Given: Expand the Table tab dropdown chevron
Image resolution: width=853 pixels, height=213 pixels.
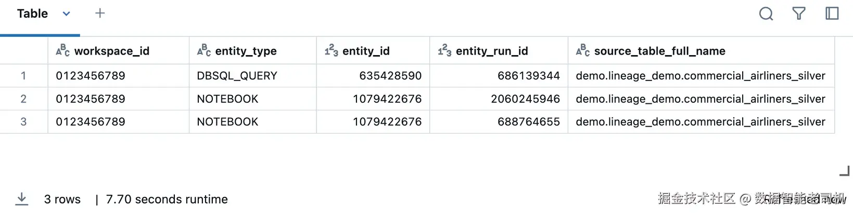Looking at the screenshot, I should click(66, 14).
